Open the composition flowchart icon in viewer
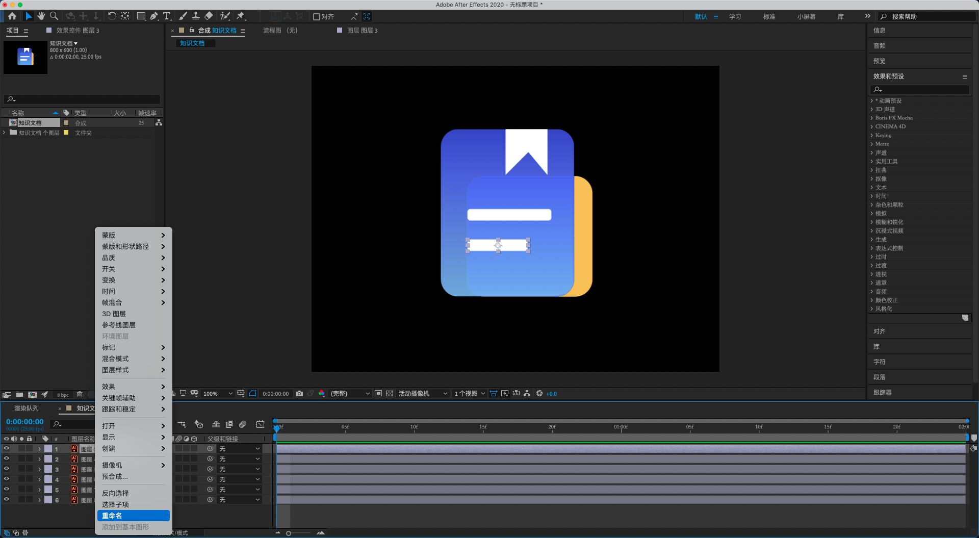The image size is (979, 538). click(x=527, y=394)
